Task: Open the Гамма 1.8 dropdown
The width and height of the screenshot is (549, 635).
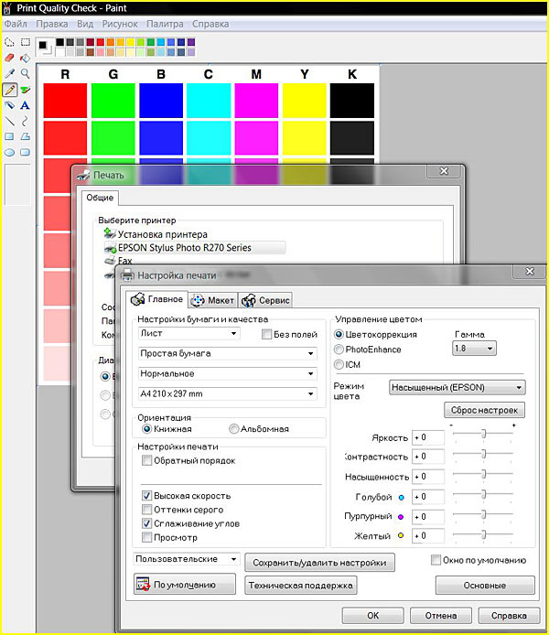Action: [x=474, y=349]
